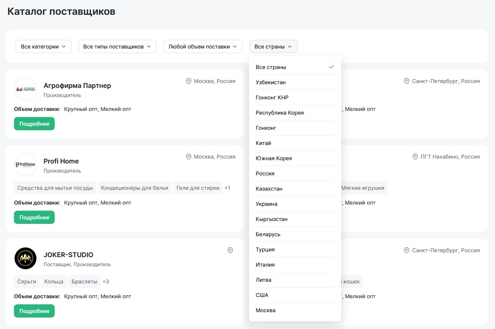
Task: Select Москва from country list
Action: (x=295, y=310)
